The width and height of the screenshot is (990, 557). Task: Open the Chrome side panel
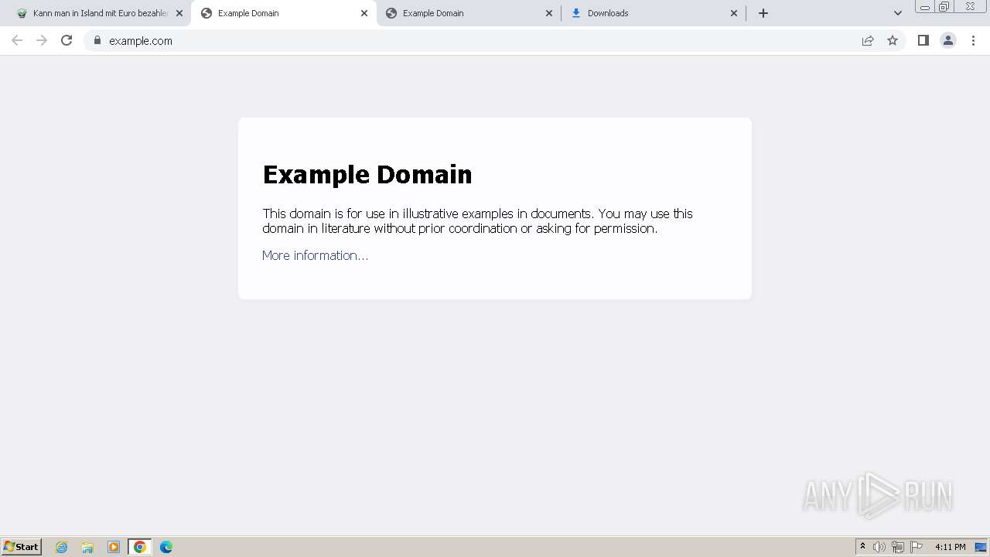[x=923, y=40]
